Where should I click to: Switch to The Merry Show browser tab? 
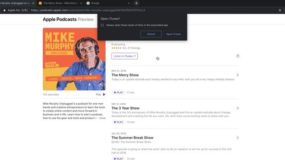[61, 3]
